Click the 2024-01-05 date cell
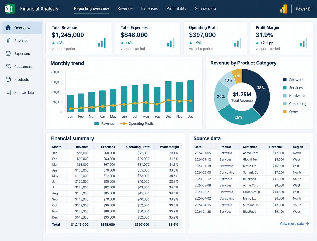The image size is (317, 241). 203,153
